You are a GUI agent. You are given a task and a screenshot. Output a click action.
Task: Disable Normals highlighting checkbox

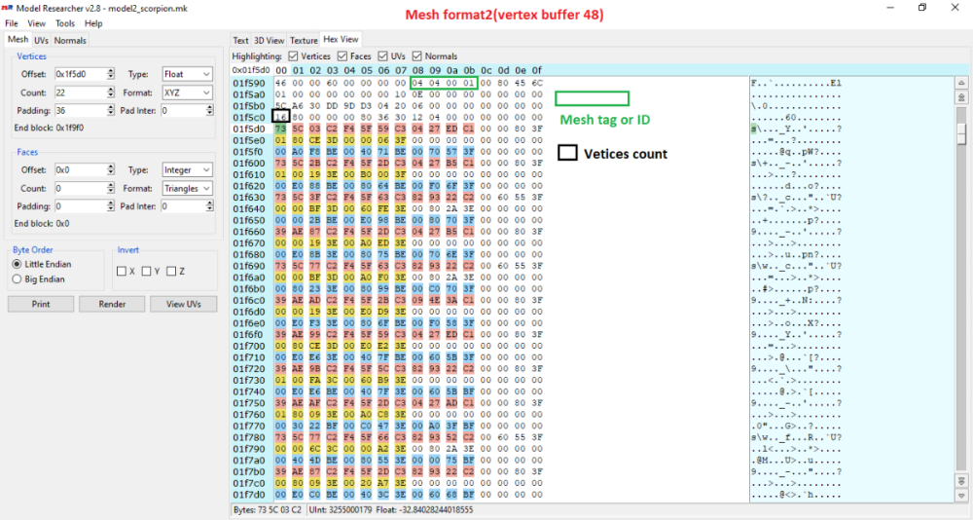(x=417, y=56)
